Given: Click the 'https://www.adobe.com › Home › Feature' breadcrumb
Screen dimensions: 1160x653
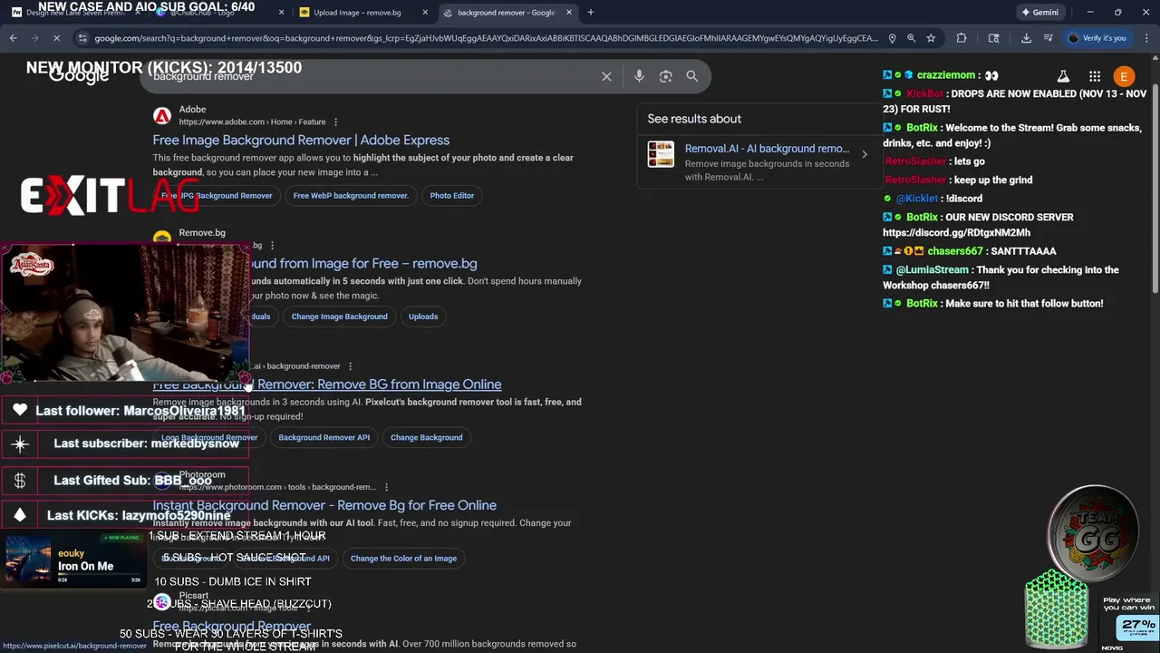Looking at the screenshot, I should 252,122.
